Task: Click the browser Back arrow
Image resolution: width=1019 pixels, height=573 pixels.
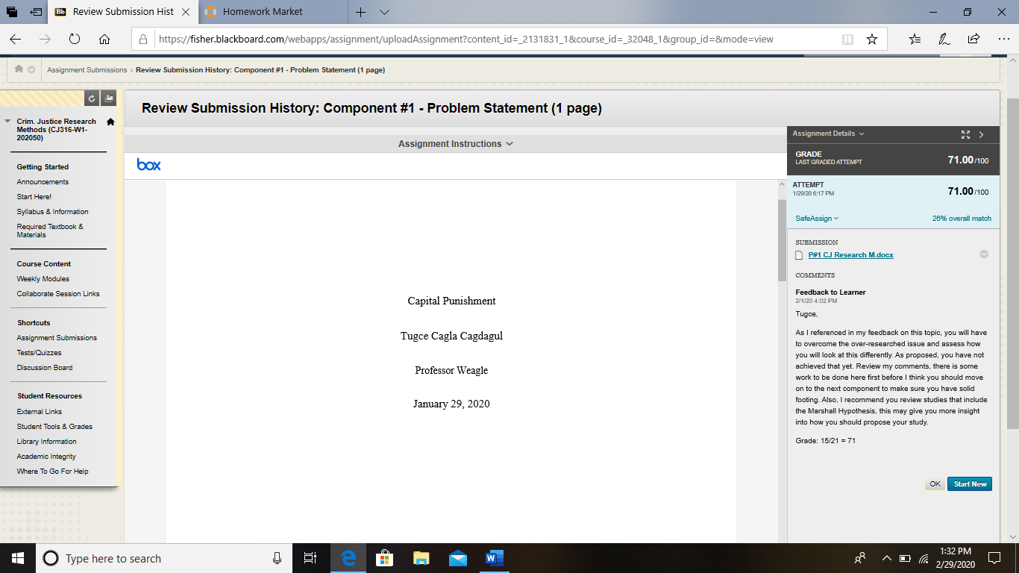Action: click(15, 39)
